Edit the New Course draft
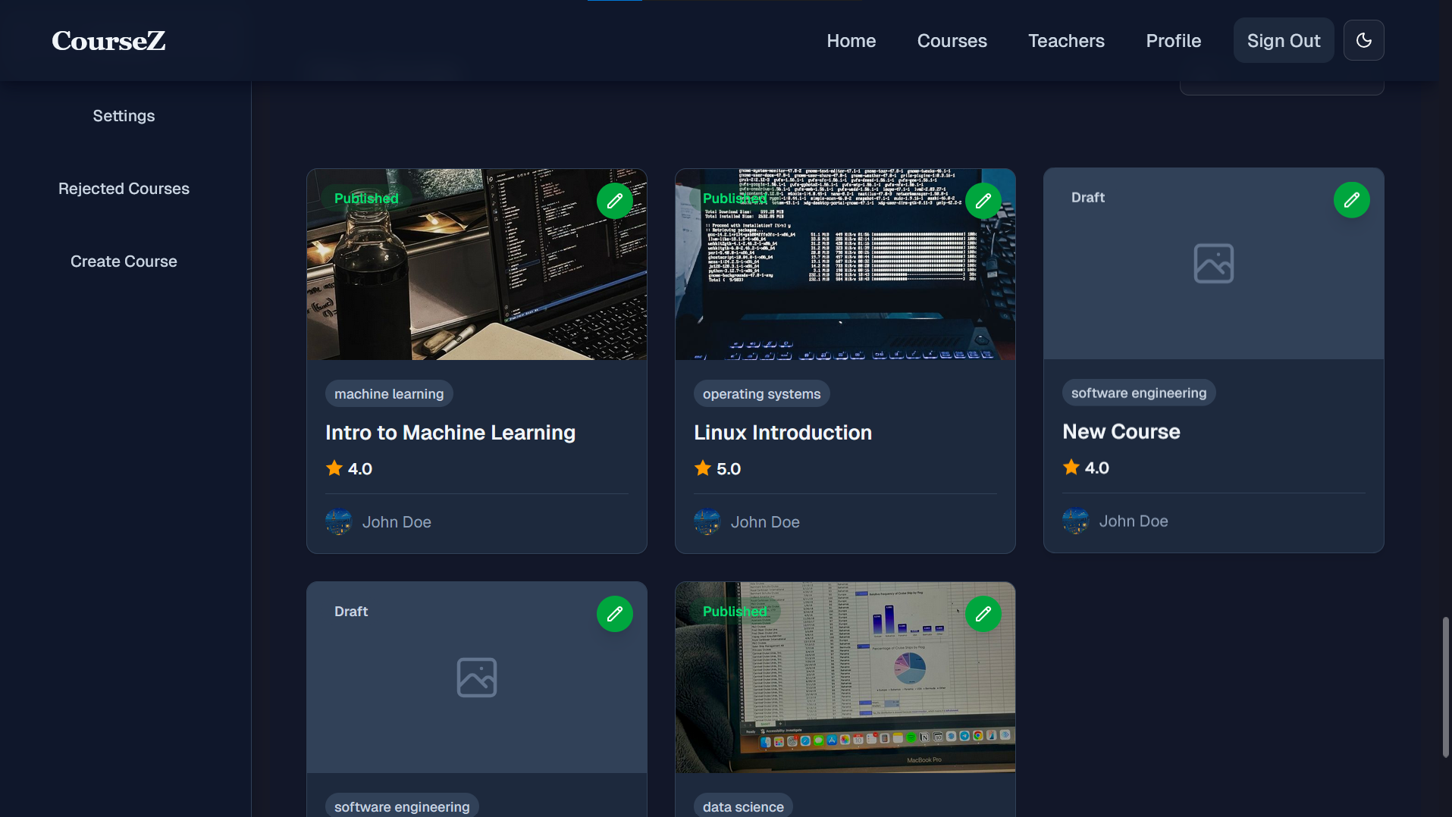This screenshot has height=817, width=1452. (1351, 200)
